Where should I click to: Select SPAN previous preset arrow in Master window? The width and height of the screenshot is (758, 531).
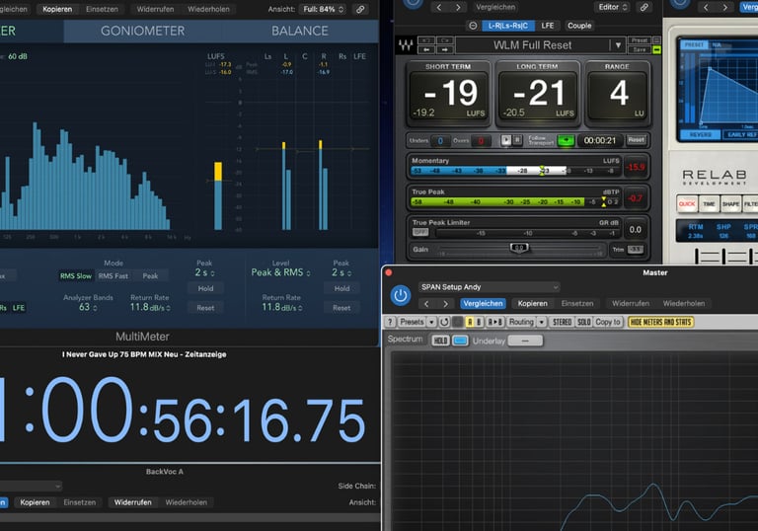point(426,304)
